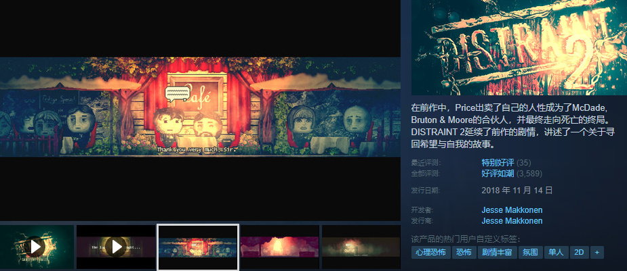Click the 该产品的热门用户自定义标签 heading

(466, 239)
